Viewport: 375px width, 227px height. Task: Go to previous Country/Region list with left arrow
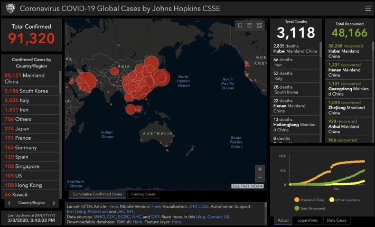[9, 203]
